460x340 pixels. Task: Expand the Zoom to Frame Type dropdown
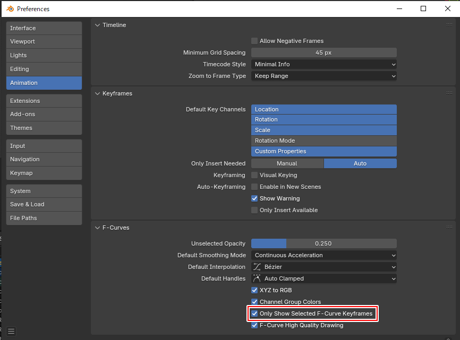324,76
